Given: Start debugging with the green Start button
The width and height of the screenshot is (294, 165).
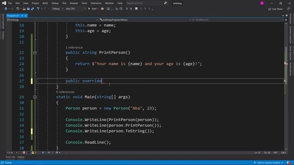Looking at the screenshot, I should [x=92, y=9].
